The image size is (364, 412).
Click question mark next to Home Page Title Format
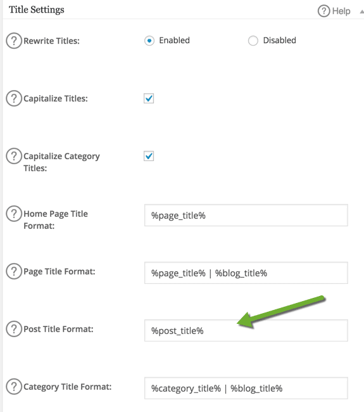[x=14, y=214]
